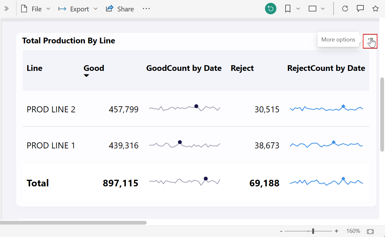Open the toolbar ellipsis overflow menu
Image resolution: width=385 pixels, height=237 pixels.
click(x=146, y=9)
